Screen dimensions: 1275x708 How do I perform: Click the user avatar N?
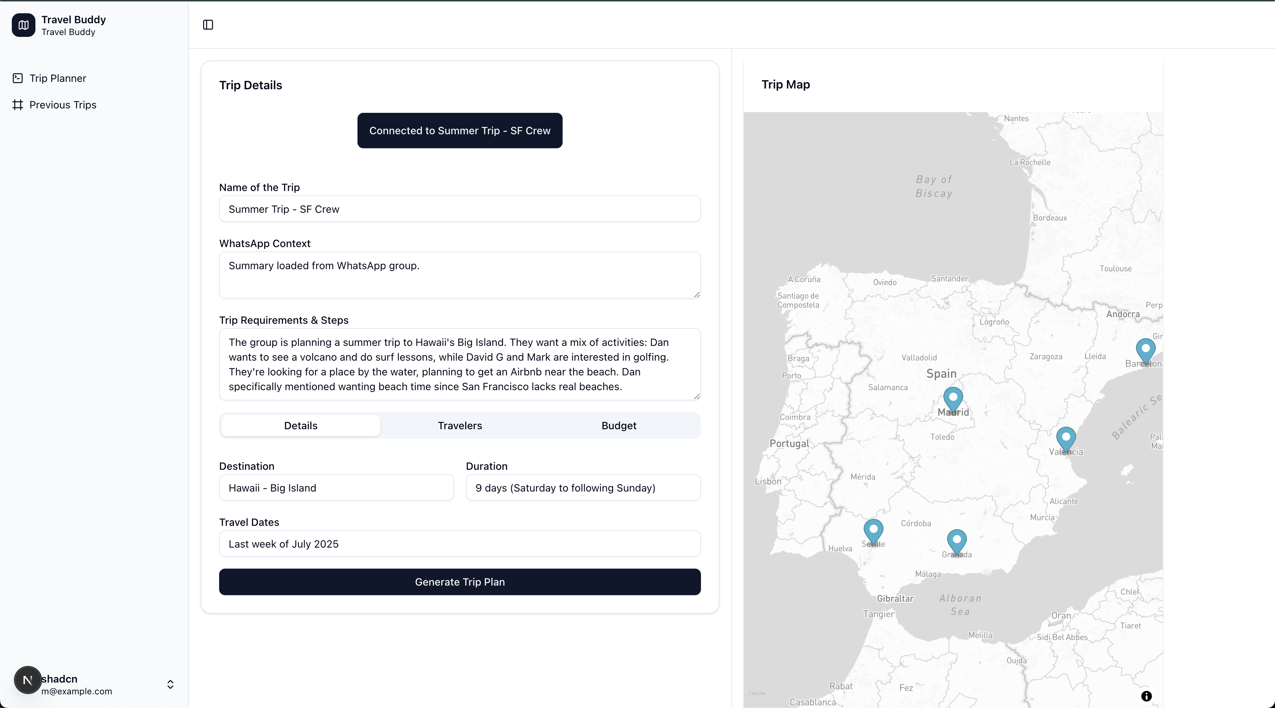pos(28,680)
